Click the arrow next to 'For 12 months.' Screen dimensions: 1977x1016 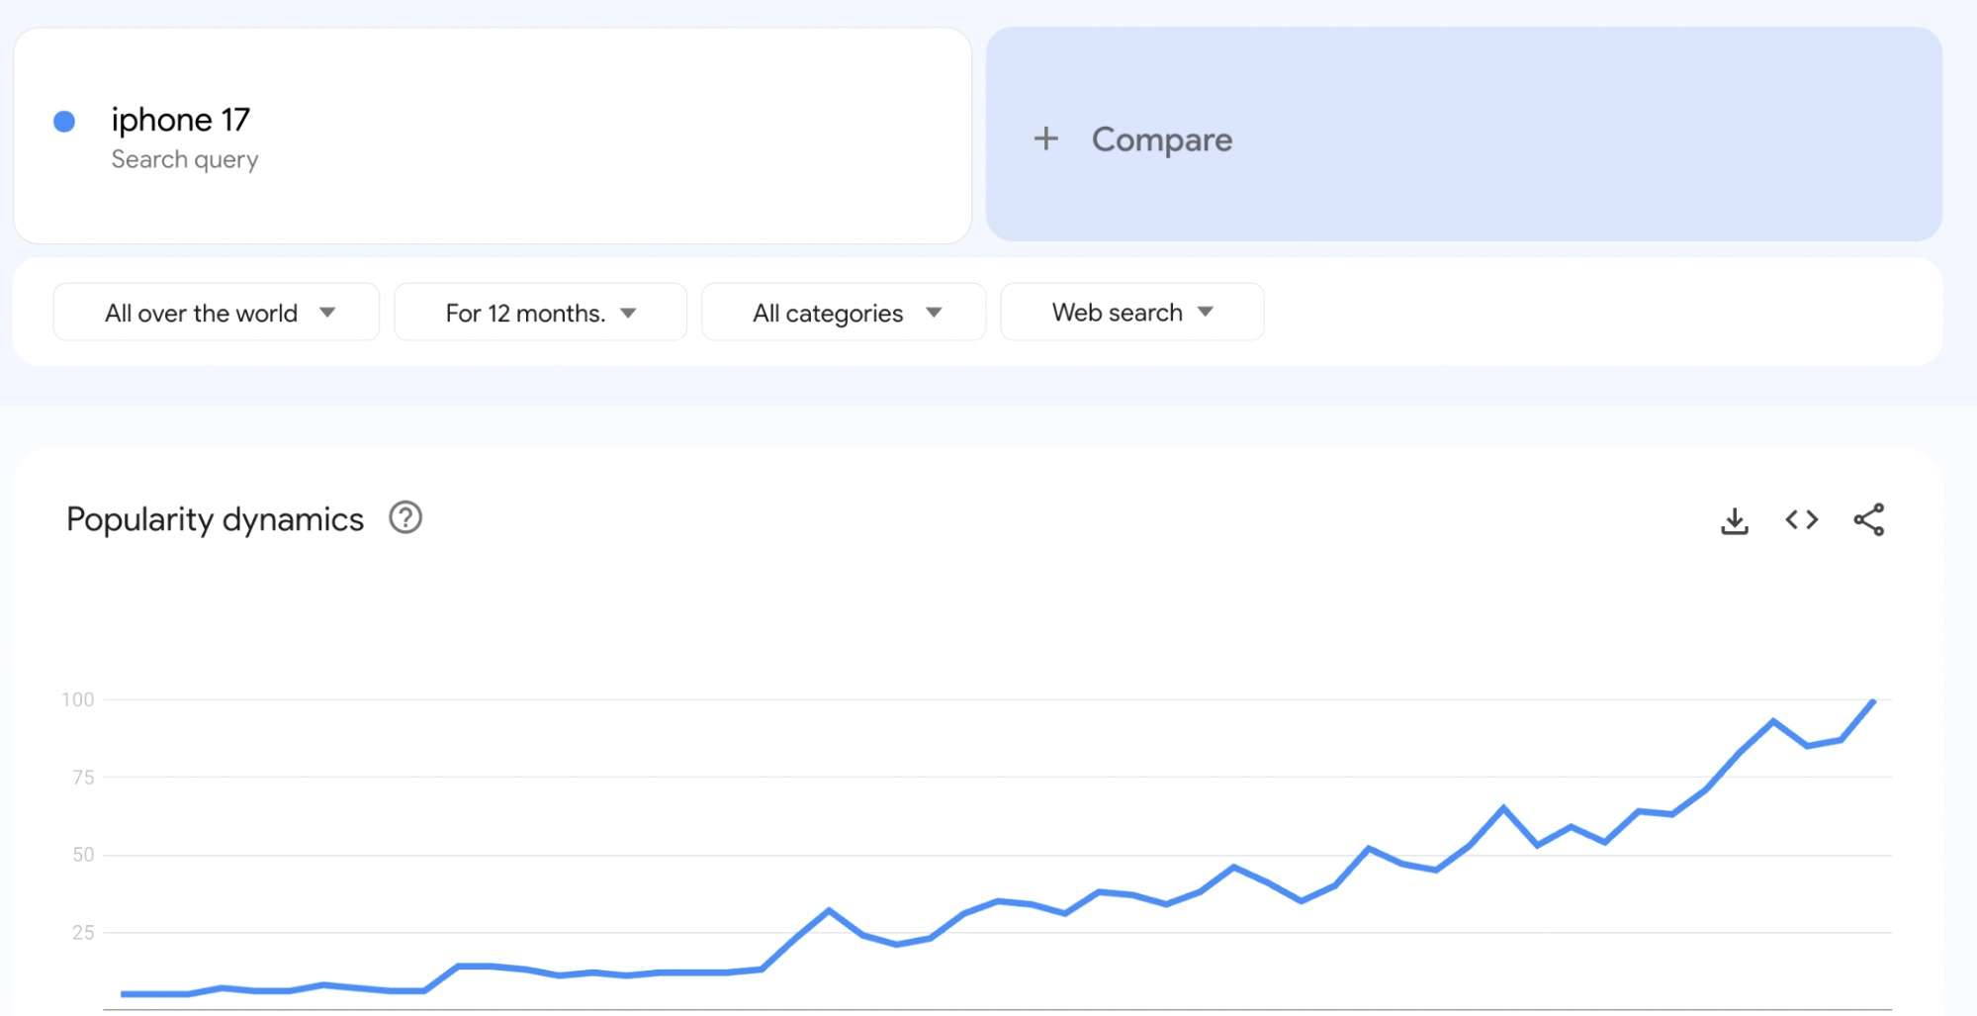coord(628,313)
